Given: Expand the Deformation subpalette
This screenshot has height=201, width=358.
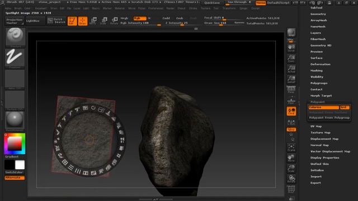Looking at the screenshot, I should [x=321, y=64].
